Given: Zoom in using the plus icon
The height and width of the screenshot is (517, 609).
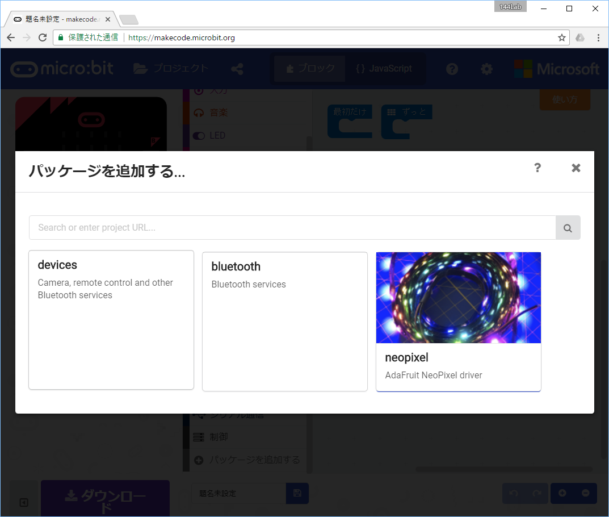Looking at the screenshot, I should tap(562, 493).
